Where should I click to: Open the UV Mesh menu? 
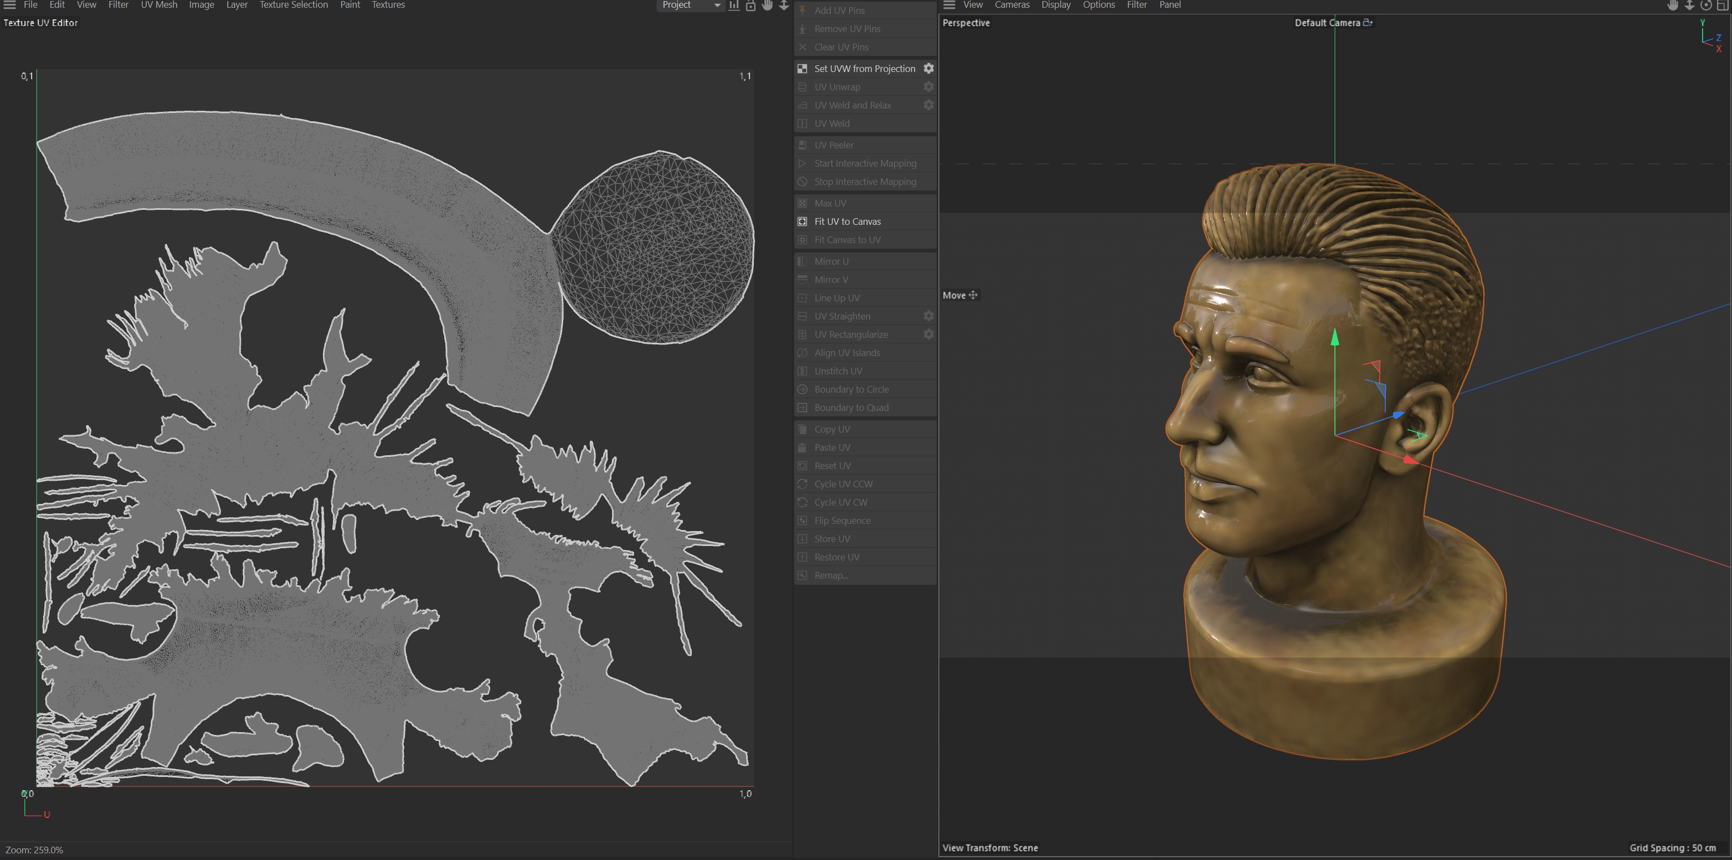coord(158,4)
